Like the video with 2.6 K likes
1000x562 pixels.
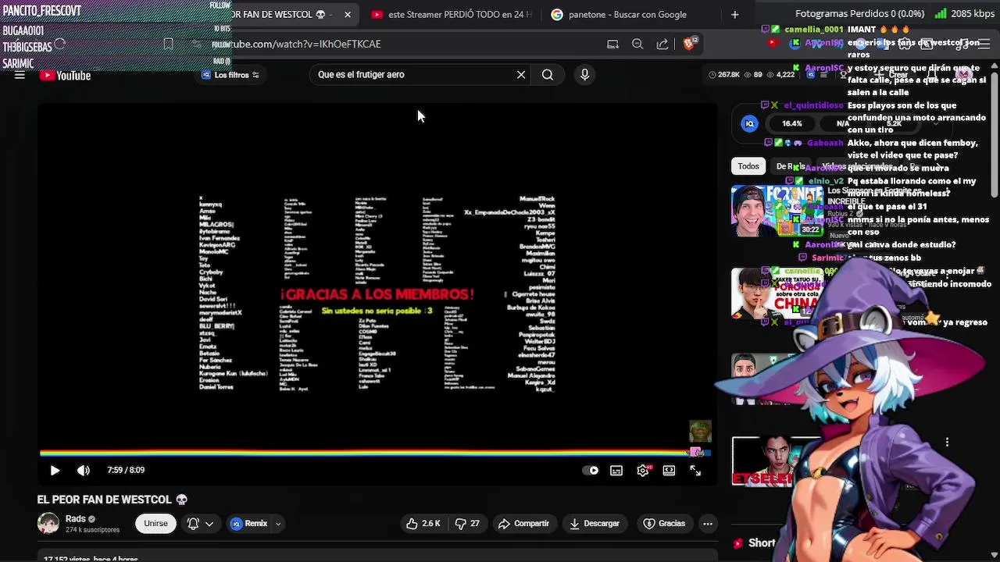tap(423, 524)
